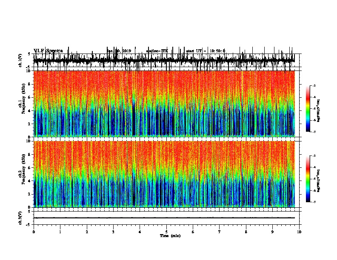
Task: Click the '9' tick on time axis
Action: 272,232
